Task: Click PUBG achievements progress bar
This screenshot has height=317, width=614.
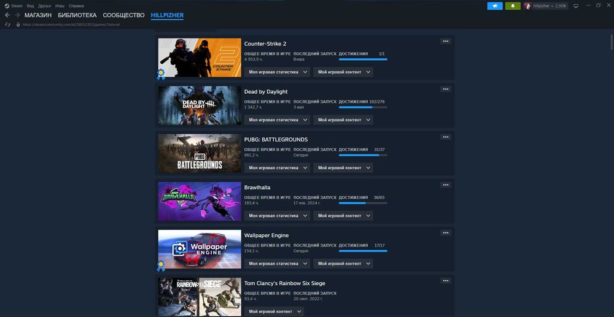Action: (x=363, y=155)
